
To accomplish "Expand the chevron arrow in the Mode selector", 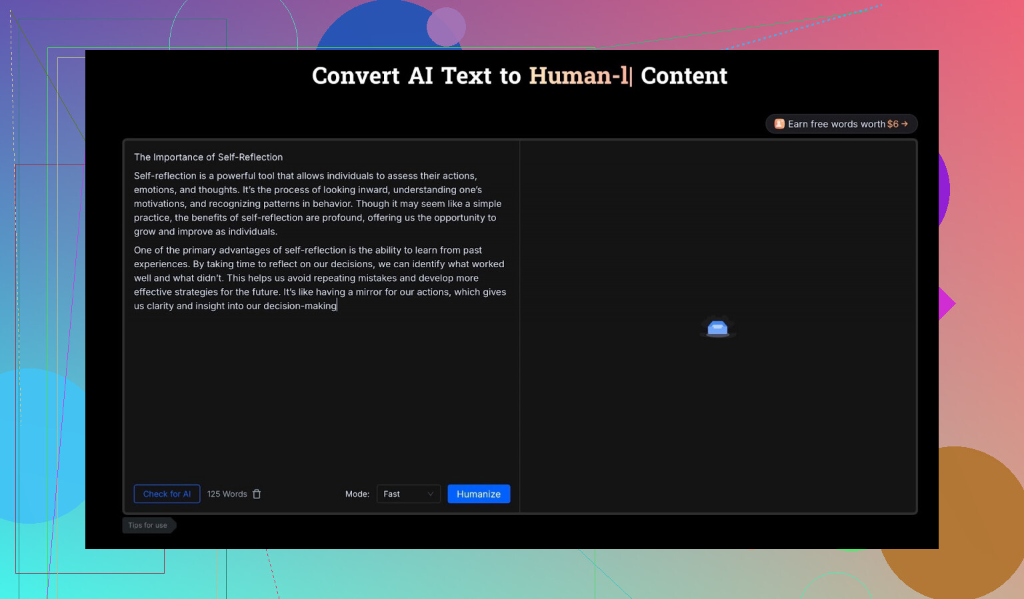I will point(430,494).
